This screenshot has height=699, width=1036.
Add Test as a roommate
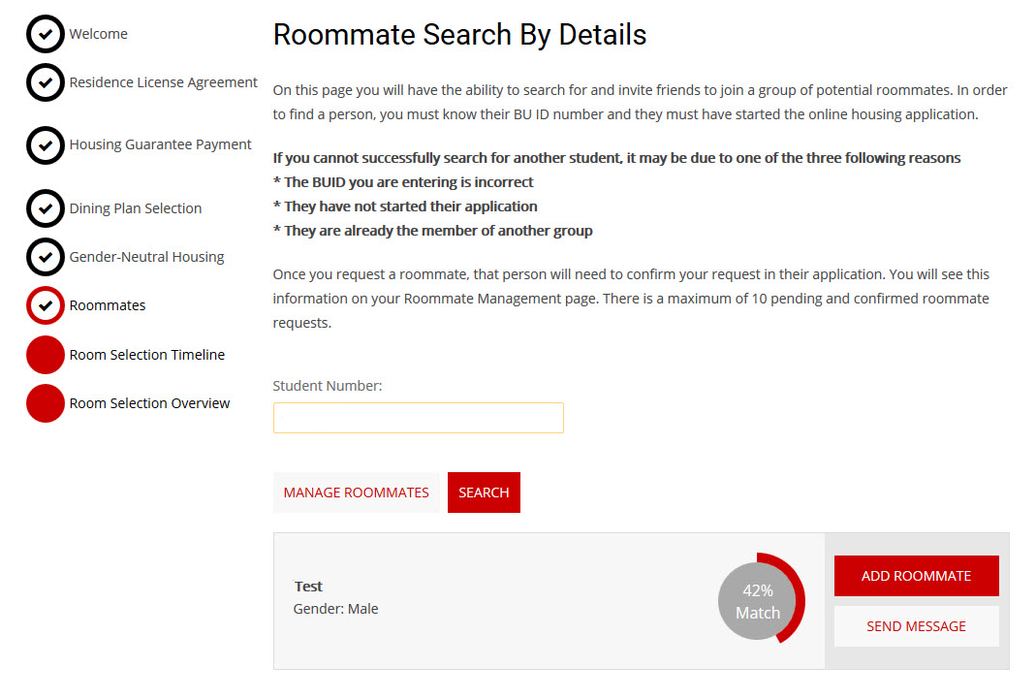pyautogui.click(x=916, y=576)
